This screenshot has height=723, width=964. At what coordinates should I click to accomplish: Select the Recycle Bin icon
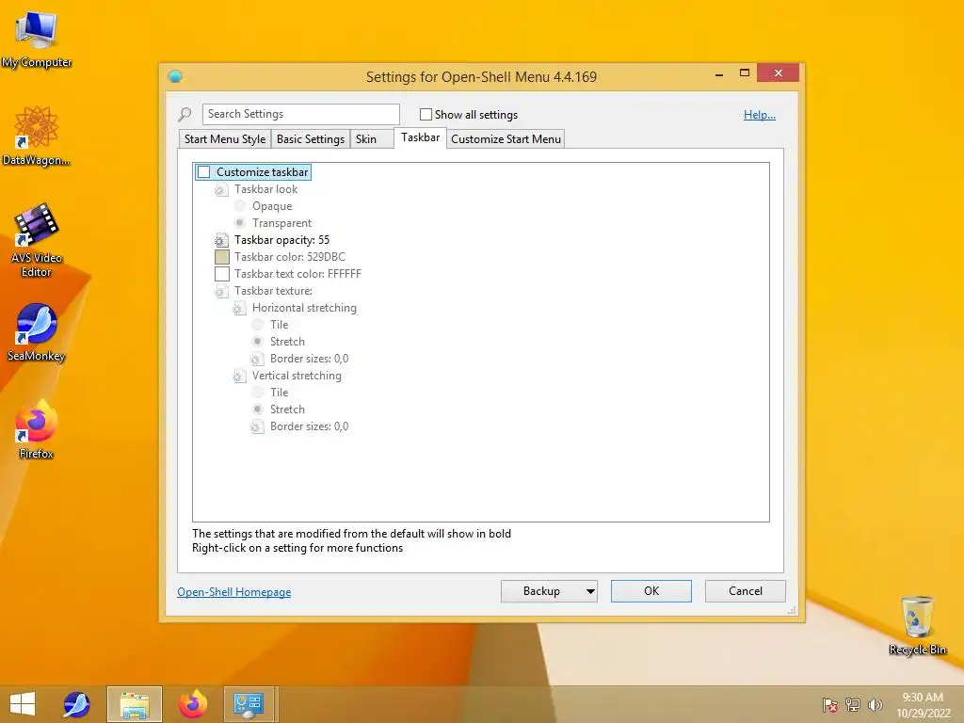pos(917,625)
